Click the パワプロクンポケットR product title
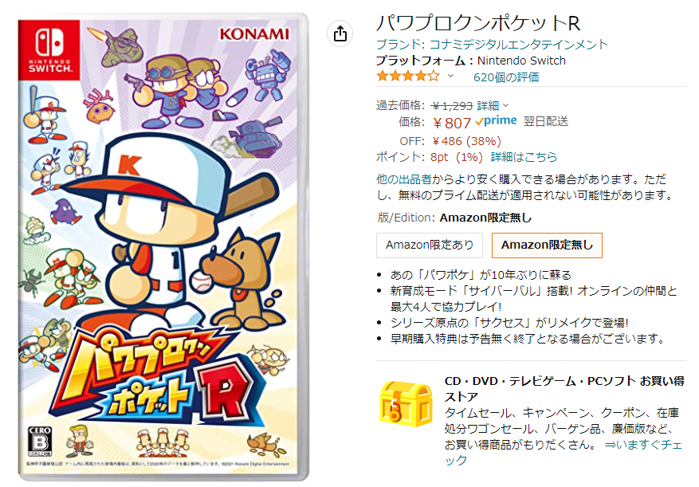The image size is (699, 487). click(478, 23)
